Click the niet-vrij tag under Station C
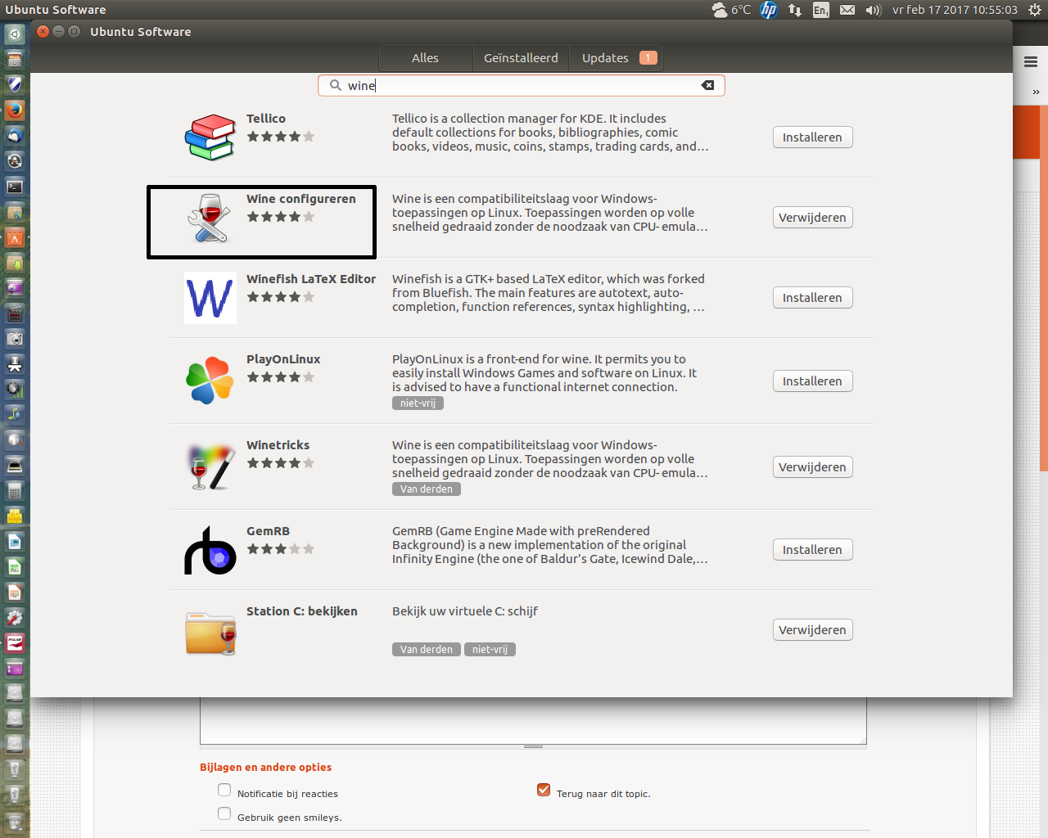Image resolution: width=1048 pixels, height=838 pixels. pos(490,650)
